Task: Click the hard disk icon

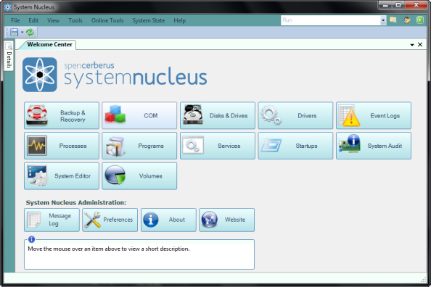Action: click(x=193, y=115)
